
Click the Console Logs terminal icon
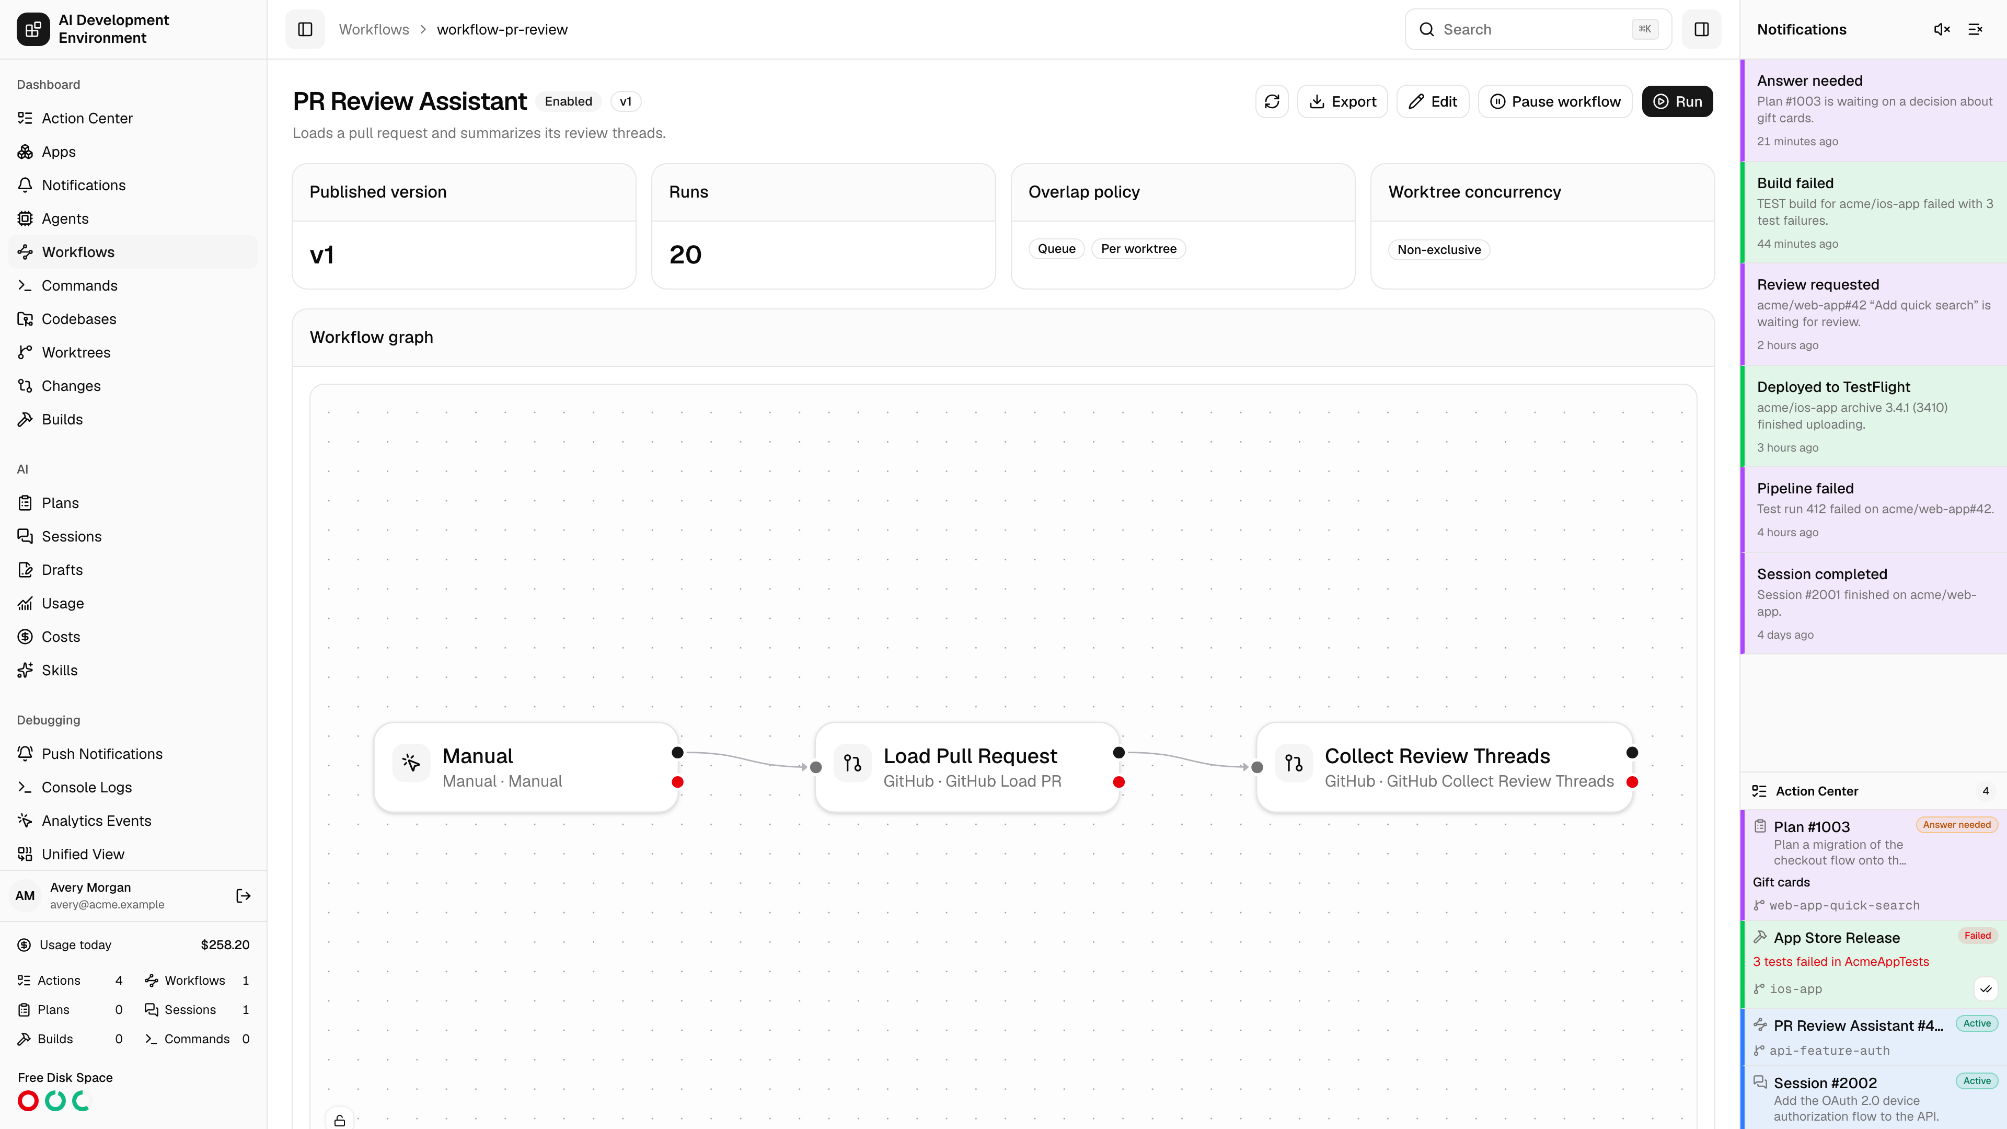click(x=25, y=787)
